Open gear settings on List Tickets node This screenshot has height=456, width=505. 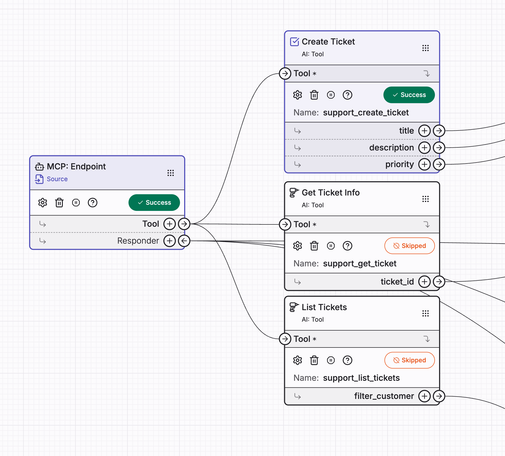(298, 360)
